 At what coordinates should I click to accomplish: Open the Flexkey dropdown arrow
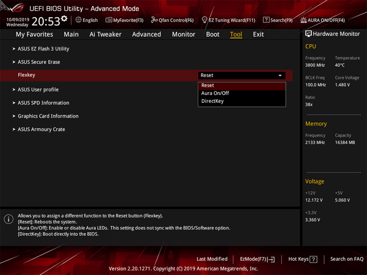tap(280, 75)
